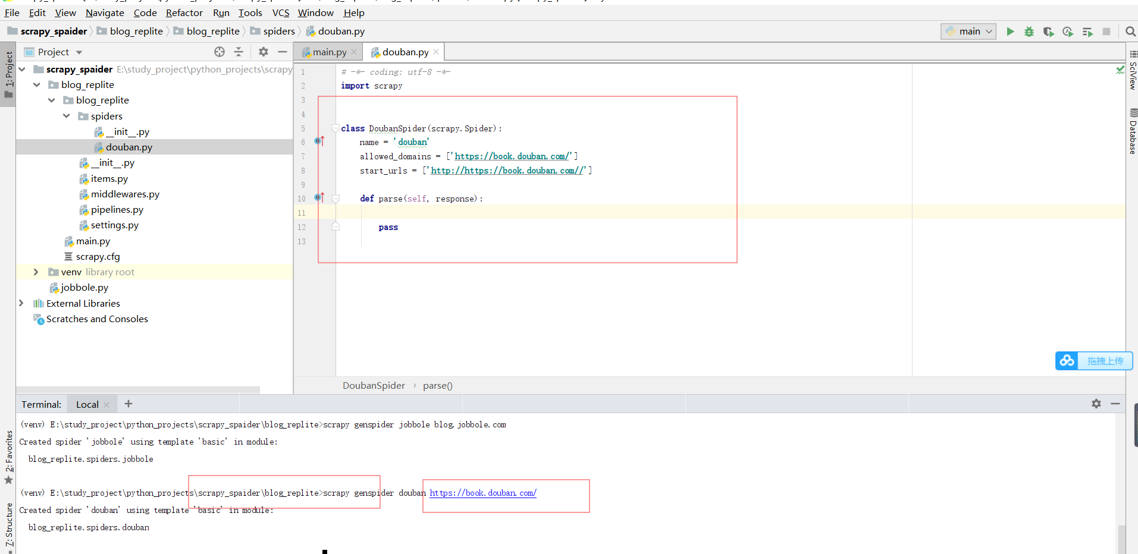
Task: Open the Database side panel
Action: point(1133,132)
